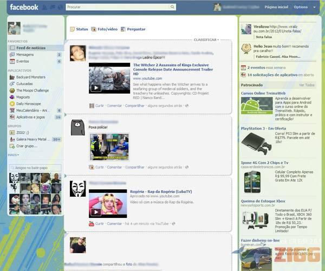Image resolution: width=325 pixels, height=271 pixels.
Task: Click the Witcher poster's avatar
Action: (x=77, y=53)
